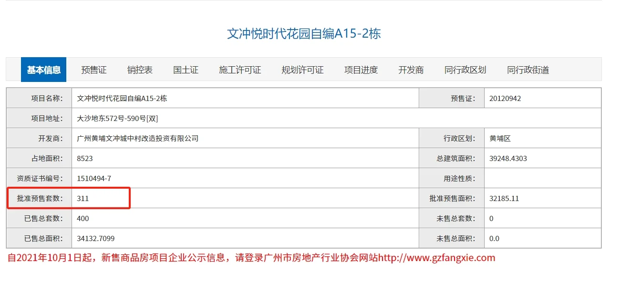The width and height of the screenshot is (621, 283).
Task: Click developer name 广州黄埔文冲城中村改造投资有限公司
Action: pos(137,139)
